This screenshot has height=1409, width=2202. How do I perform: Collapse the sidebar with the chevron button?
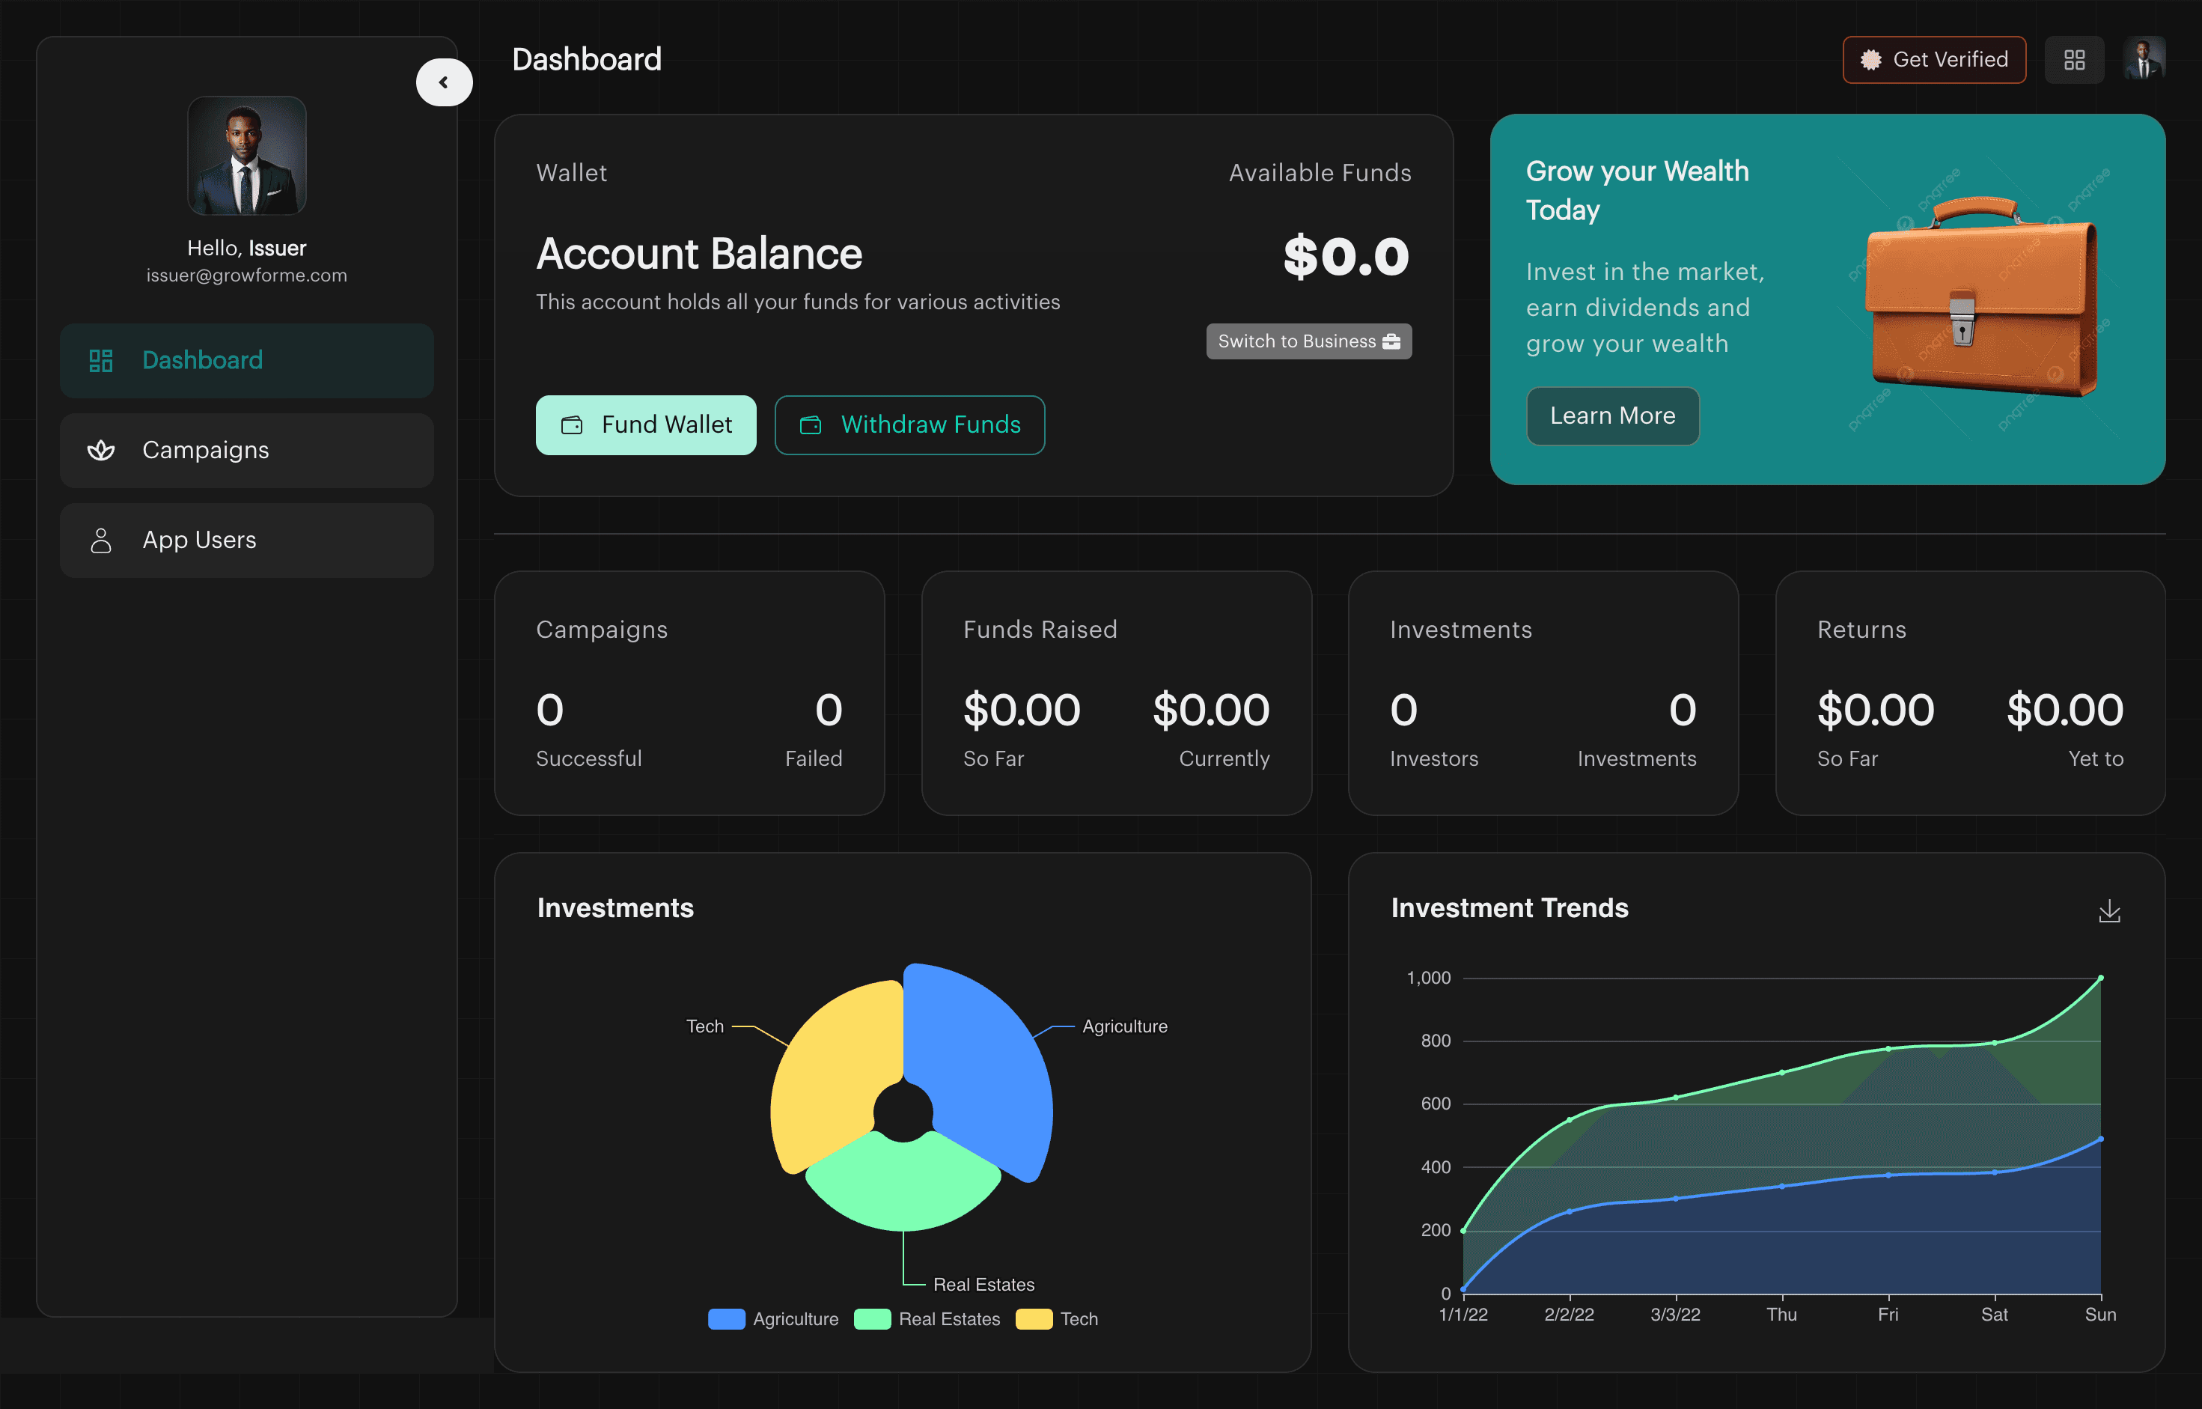(445, 82)
